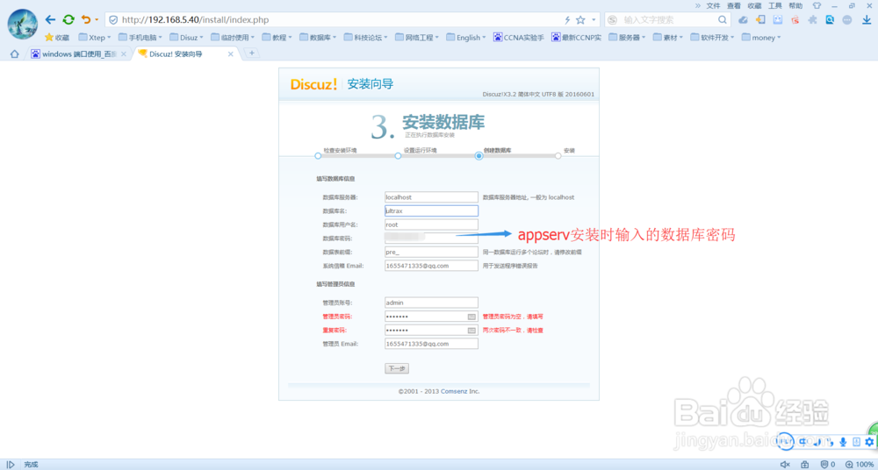878x470 pixels.
Task: Click the 管理员密码 password field
Action: pos(431,317)
